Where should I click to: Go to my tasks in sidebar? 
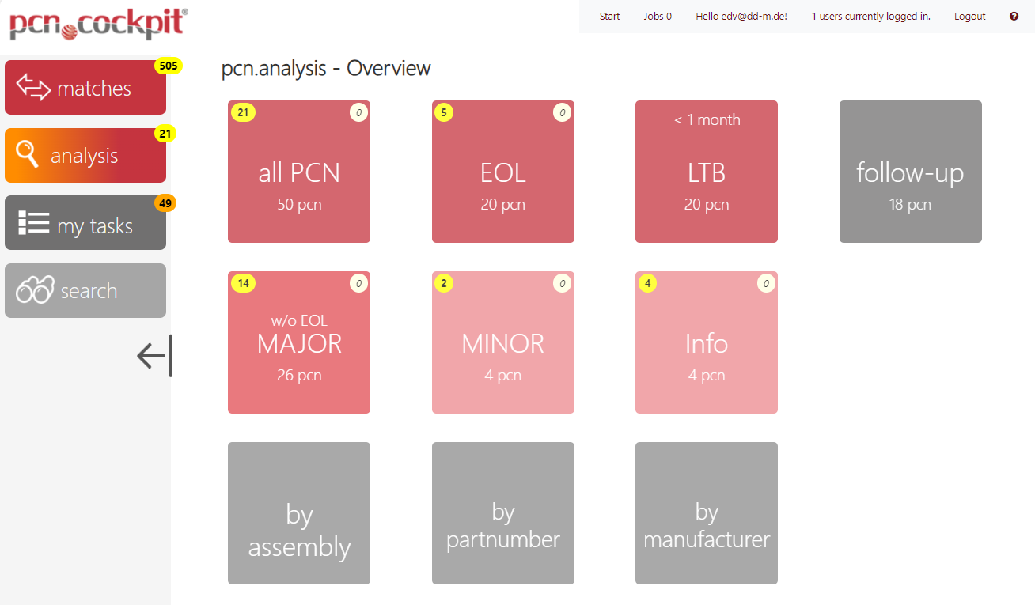pos(85,224)
